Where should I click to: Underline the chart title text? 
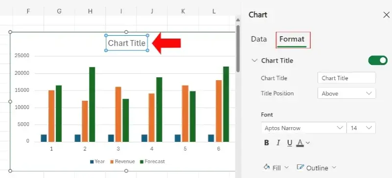(x=290, y=143)
